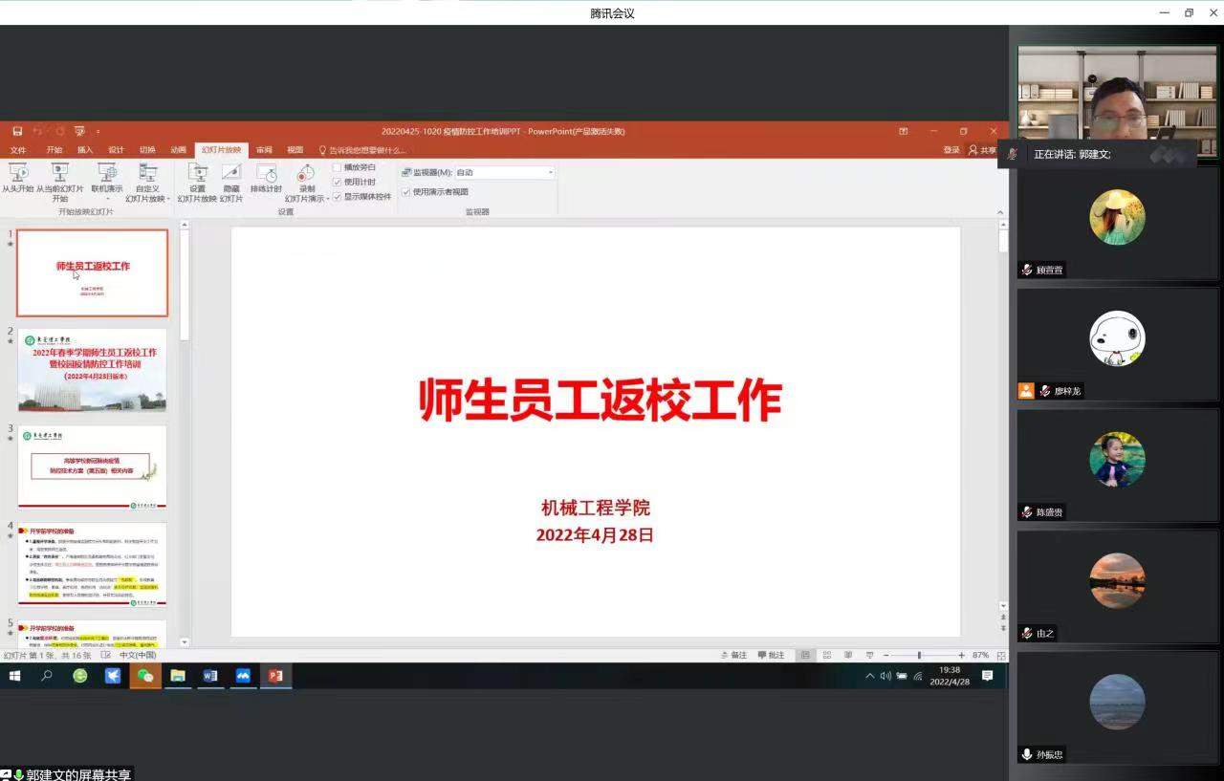Click the PowerPoint icon in Windows taskbar
This screenshot has height=781, width=1224.
pyautogui.click(x=275, y=676)
